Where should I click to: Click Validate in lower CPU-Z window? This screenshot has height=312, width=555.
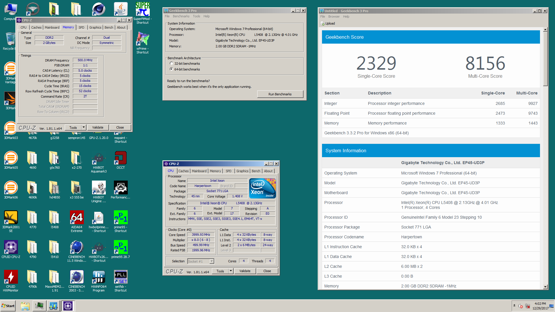click(245, 271)
